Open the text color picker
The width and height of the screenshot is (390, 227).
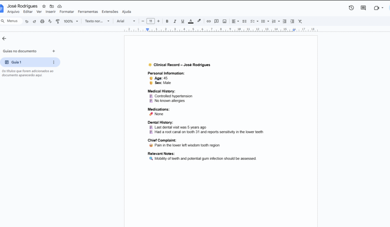(190, 21)
